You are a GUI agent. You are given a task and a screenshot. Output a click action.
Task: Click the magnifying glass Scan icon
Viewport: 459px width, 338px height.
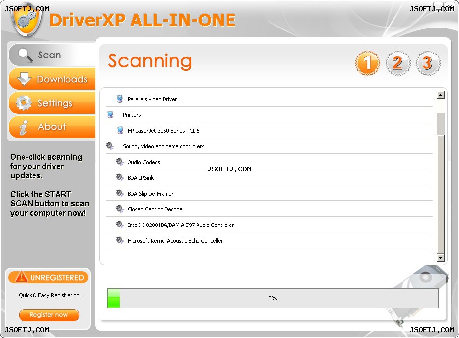pyautogui.click(x=25, y=55)
